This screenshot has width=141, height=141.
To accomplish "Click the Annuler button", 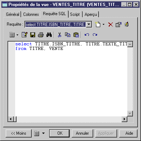I will tap(82, 133).
